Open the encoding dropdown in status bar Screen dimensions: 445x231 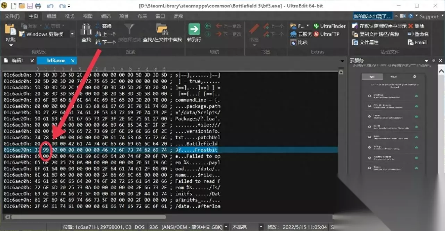pyautogui.click(x=226, y=227)
